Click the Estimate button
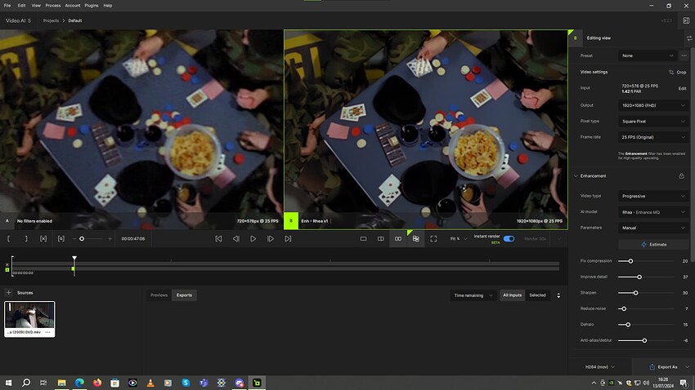Screen dimensions: 695x390 click(653, 244)
